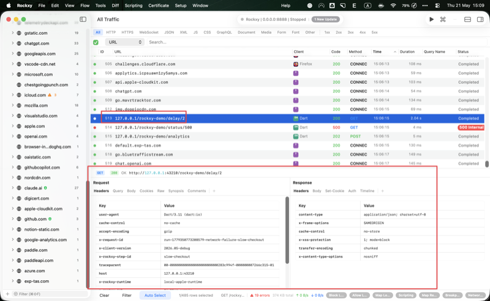
Task: Click the URL Search input field
Action: 317,42
